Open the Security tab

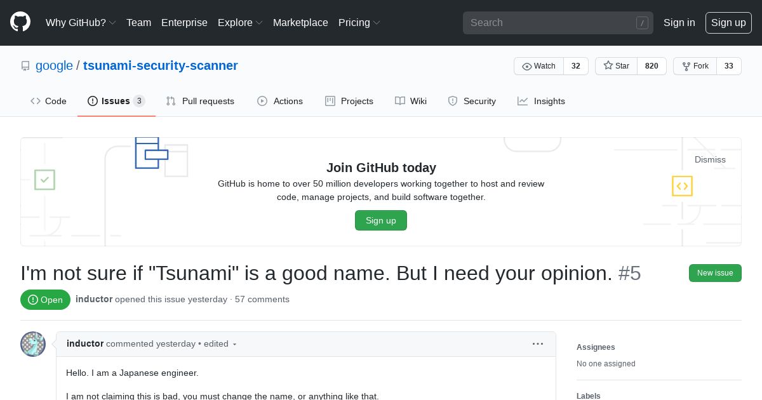(472, 101)
